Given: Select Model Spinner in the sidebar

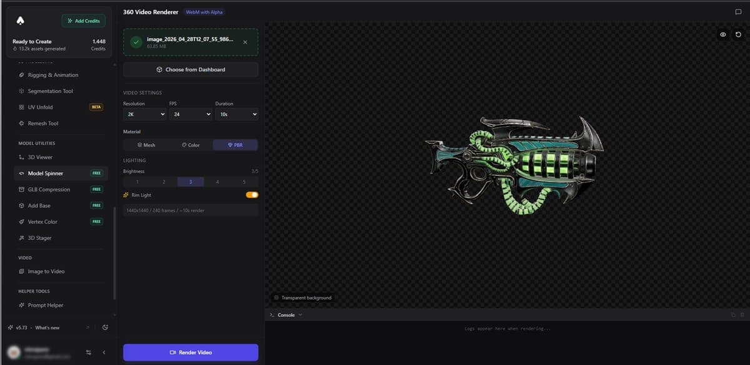Looking at the screenshot, I should (61, 173).
